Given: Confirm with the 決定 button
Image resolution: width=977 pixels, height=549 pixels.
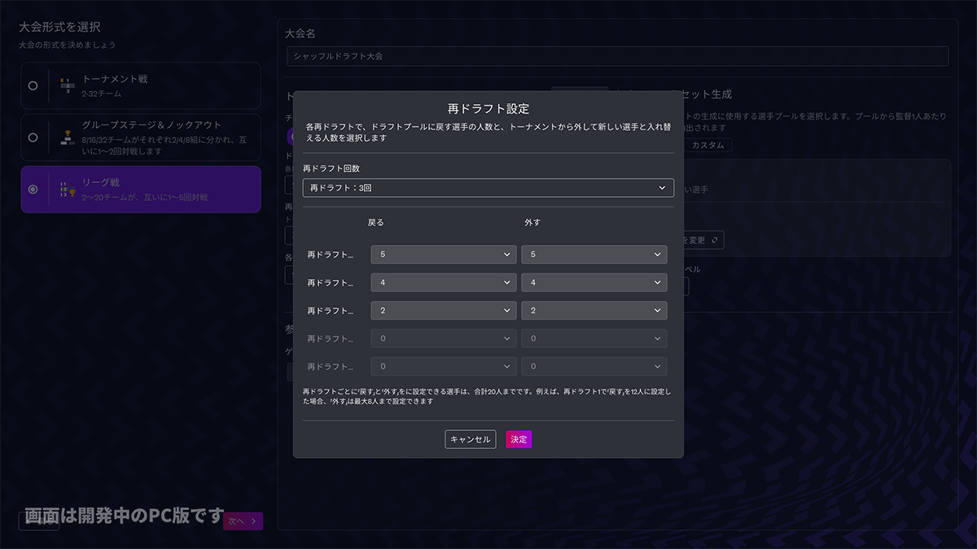Looking at the screenshot, I should point(519,439).
